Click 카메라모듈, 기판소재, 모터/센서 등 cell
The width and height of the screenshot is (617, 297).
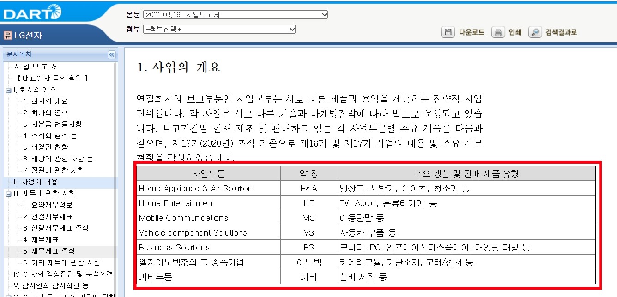coord(466,262)
